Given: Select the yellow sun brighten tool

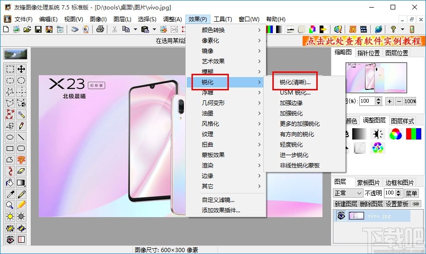Looking at the screenshot, I should click(x=10, y=217).
